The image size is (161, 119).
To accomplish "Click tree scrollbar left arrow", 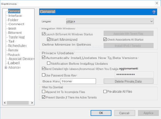I will (x=5, y=103).
